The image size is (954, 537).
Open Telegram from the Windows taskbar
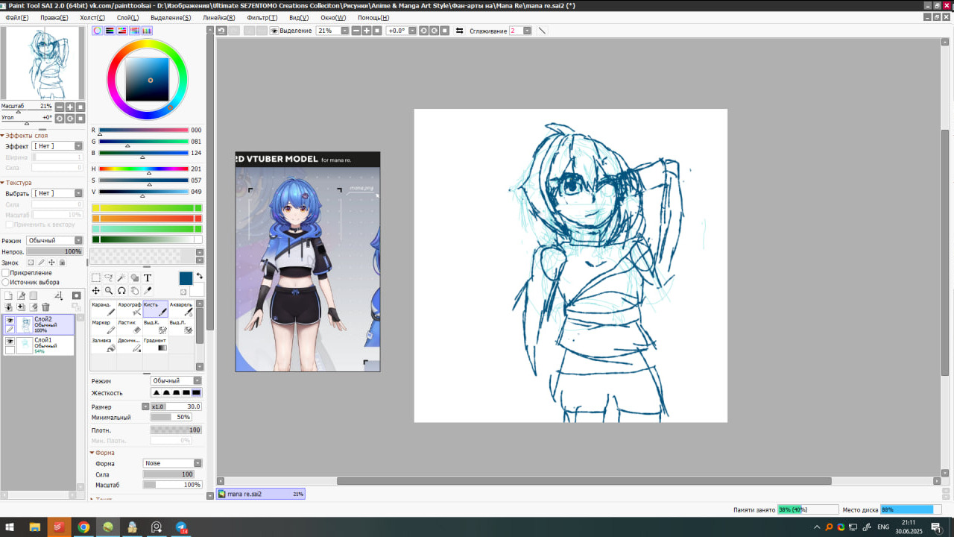coord(181,527)
